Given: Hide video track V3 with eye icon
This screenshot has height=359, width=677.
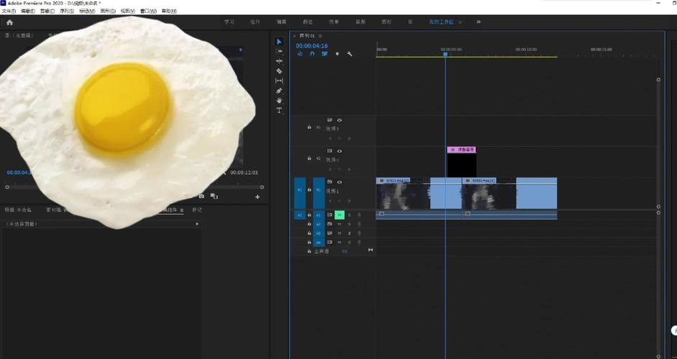Looking at the screenshot, I should (339, 121).
